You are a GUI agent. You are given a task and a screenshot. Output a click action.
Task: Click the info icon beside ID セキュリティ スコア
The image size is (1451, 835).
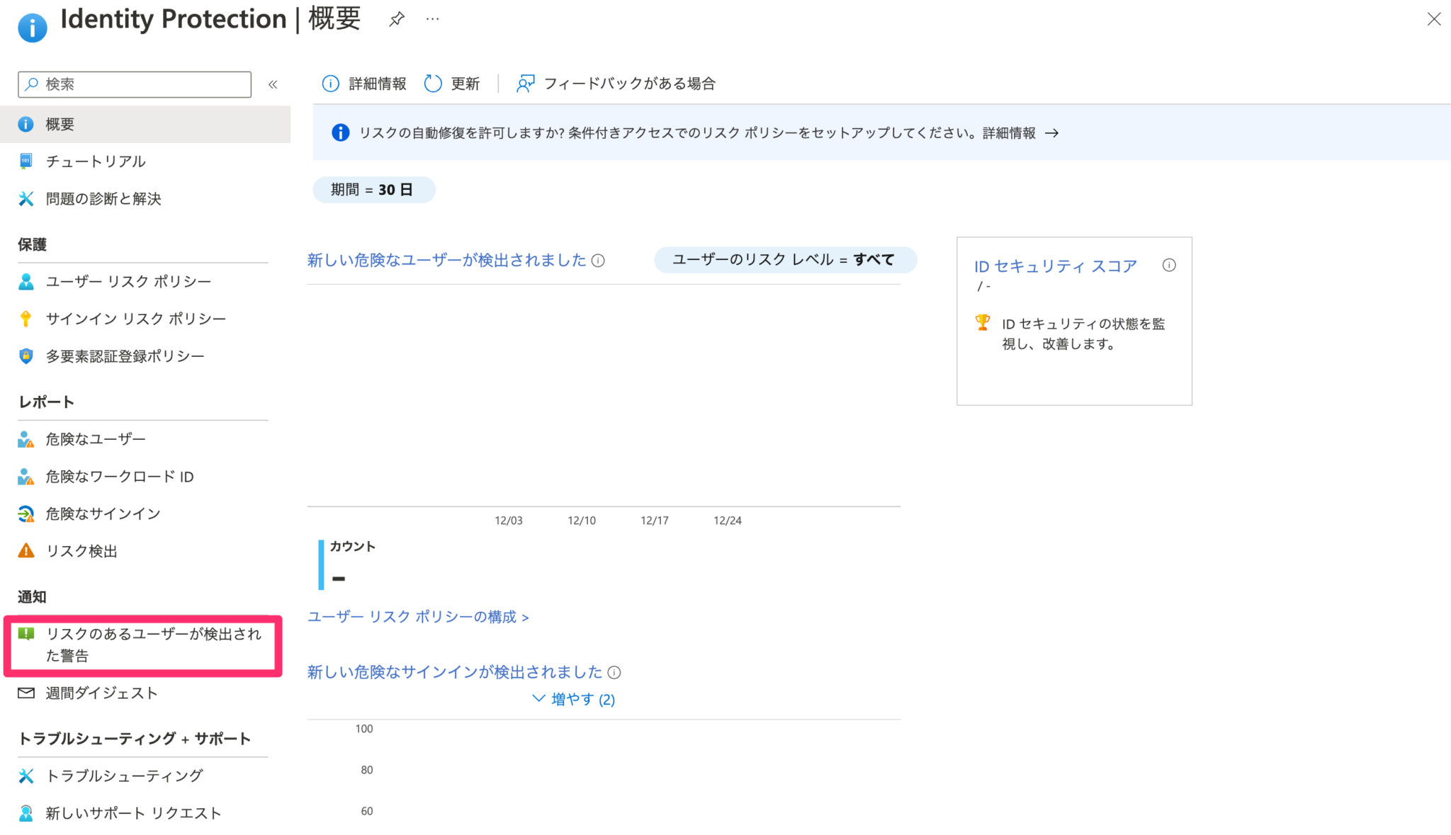pos(1170,266)
